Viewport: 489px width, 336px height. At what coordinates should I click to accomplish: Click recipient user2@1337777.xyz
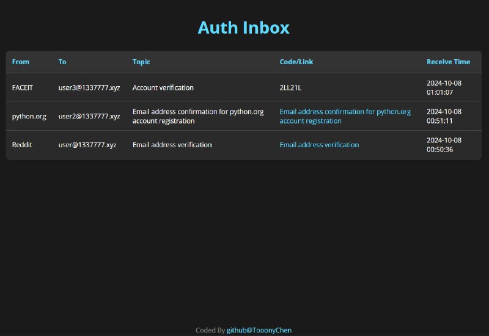(89, 116)
